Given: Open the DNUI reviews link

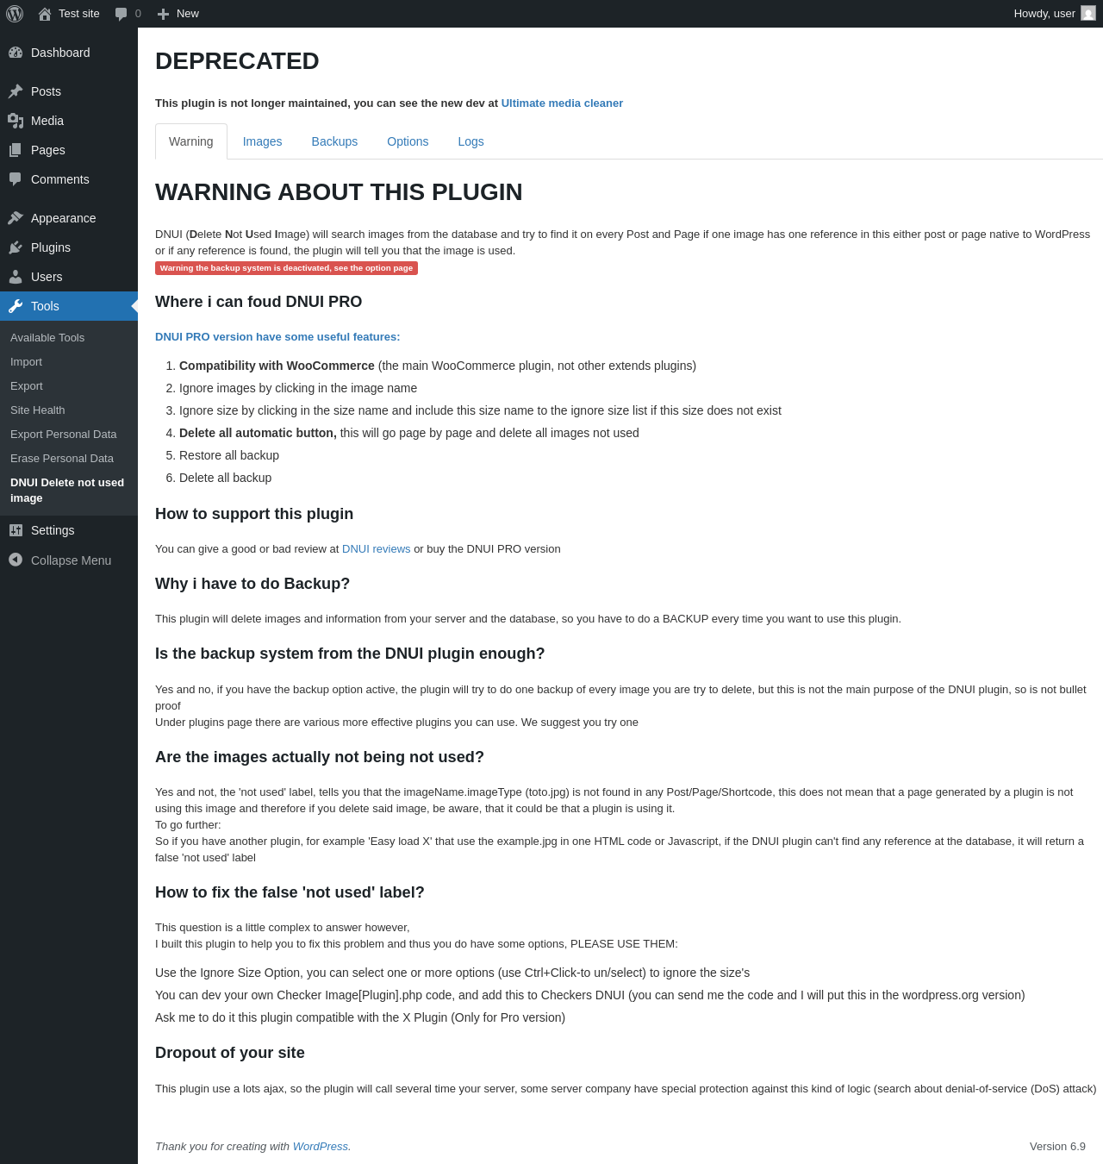Looking at the screenshot, I should click(376, 549).
